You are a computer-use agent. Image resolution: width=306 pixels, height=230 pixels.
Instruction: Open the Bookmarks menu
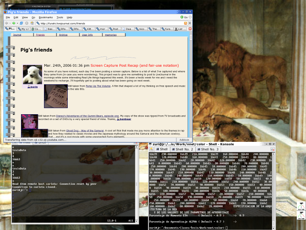point(46,17)
